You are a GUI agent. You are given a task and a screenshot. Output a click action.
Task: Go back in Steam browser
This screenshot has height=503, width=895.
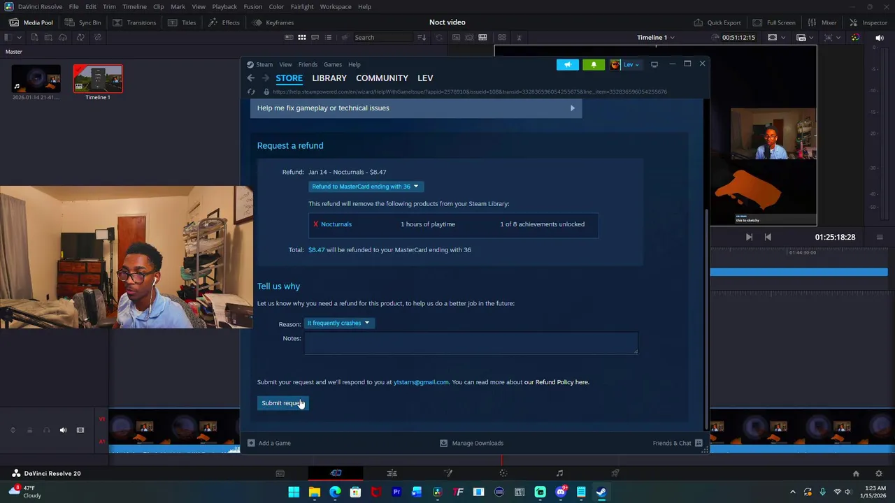[251, 78]
